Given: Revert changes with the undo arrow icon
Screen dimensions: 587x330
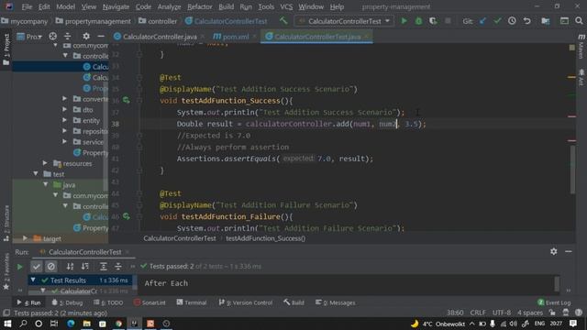Looking at the screenshot, I should pos(526,21).
